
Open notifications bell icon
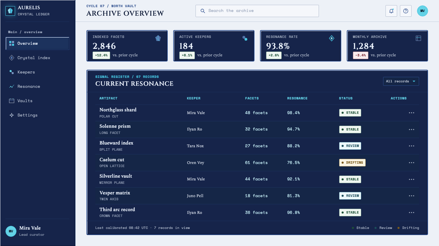click(x=391, y=11)
